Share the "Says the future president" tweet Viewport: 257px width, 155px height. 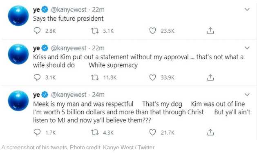pyautogui.click(x=210, y=31)
